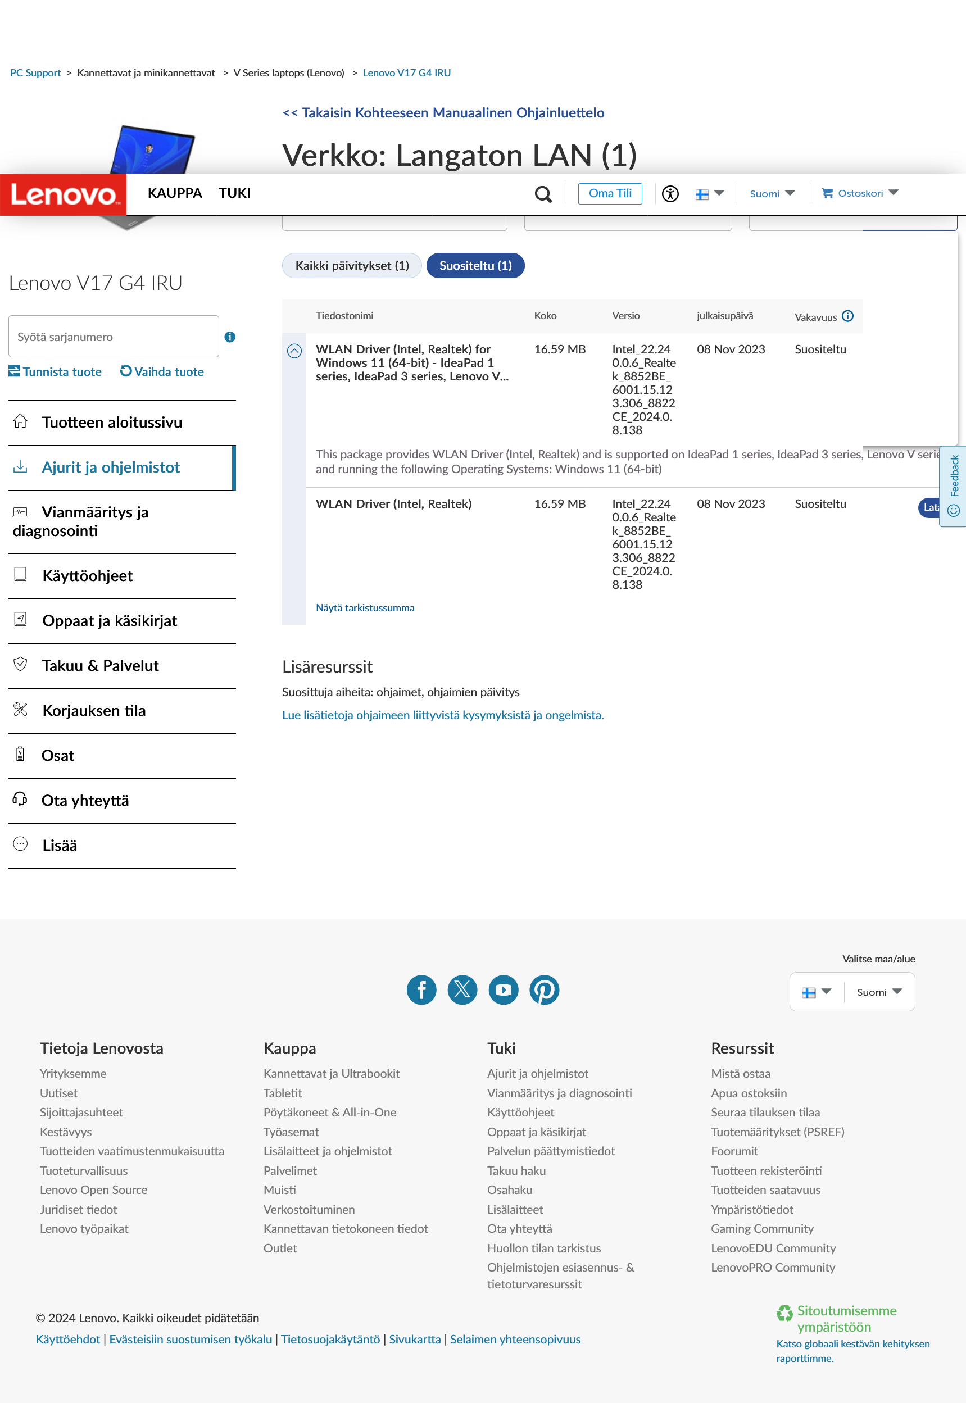Open Lenovo's X (Twitter) icon
The image size is (966, 1403).
tap(462, 990)
